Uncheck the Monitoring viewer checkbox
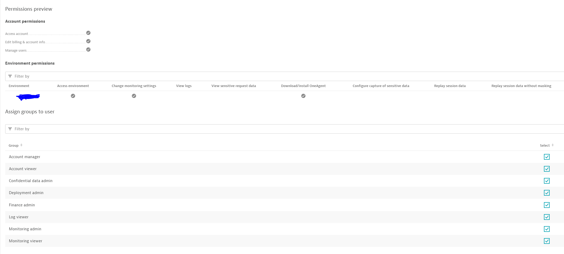 547,241
